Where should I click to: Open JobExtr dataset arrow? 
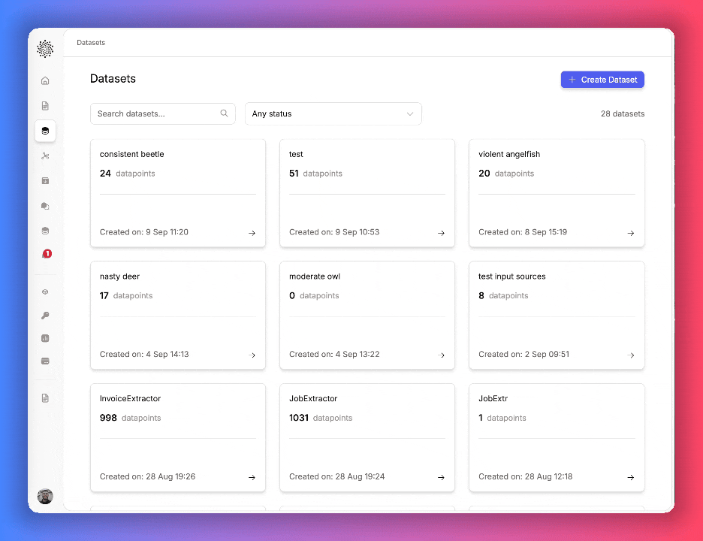[x=631, y=477]
